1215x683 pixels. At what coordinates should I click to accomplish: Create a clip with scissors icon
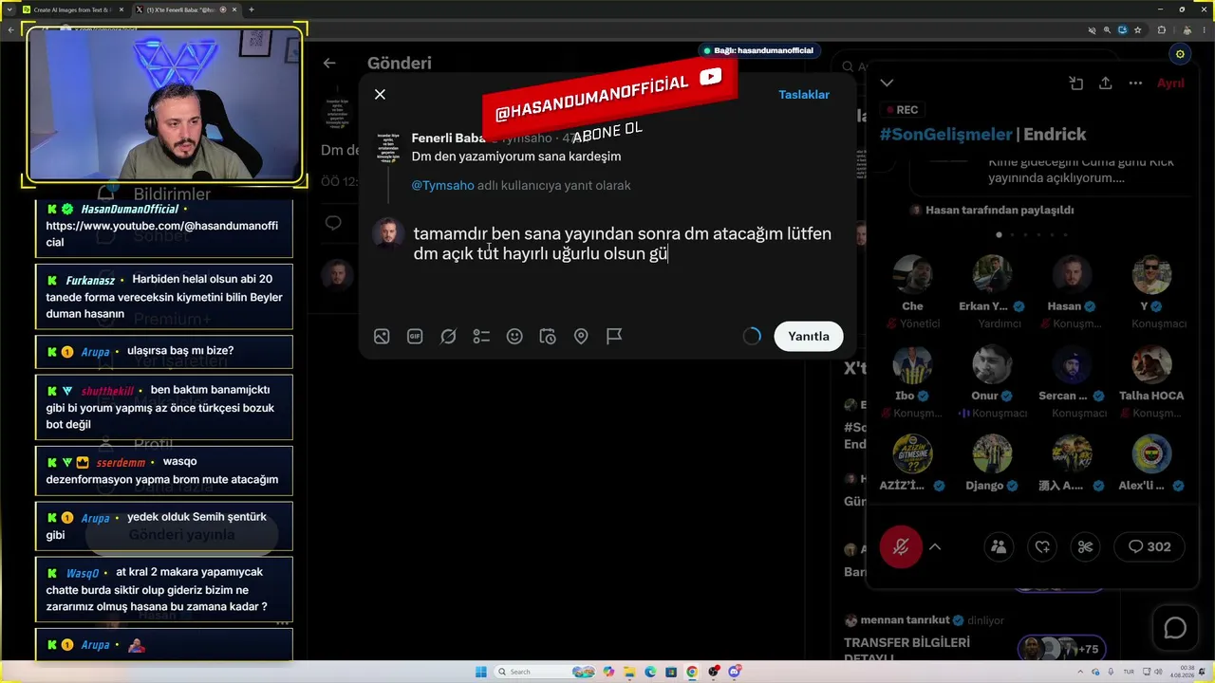click(x=1086, y=546)
